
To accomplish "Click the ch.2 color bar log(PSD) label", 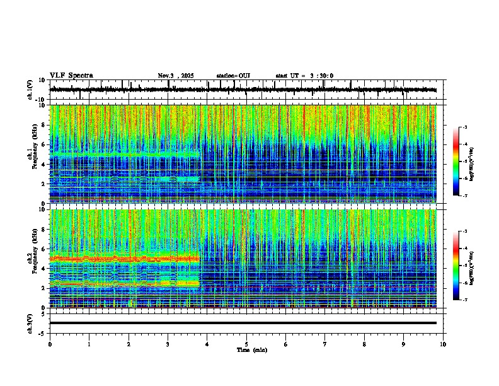I will [471, 268].
